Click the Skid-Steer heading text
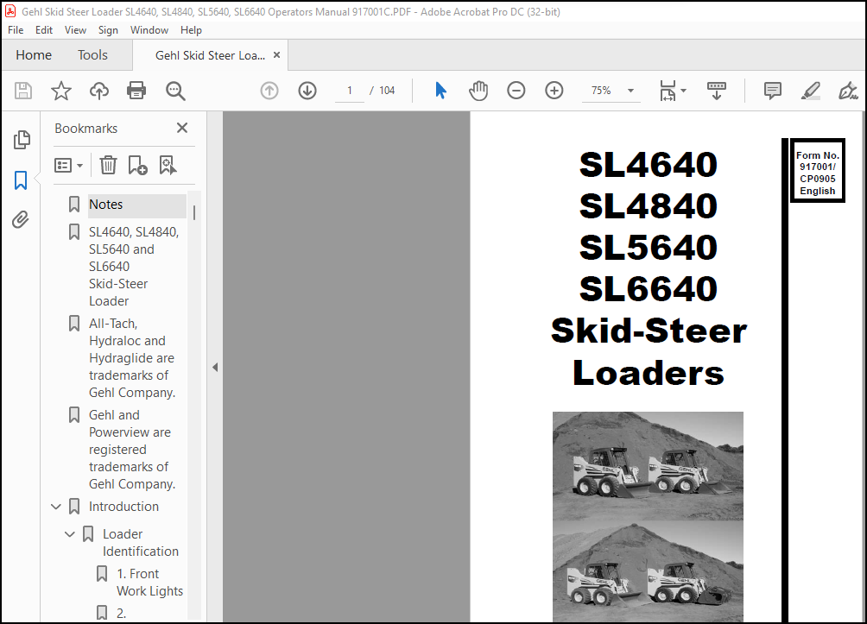The width and height of the screenshot is (867, 624). (649, 331)
